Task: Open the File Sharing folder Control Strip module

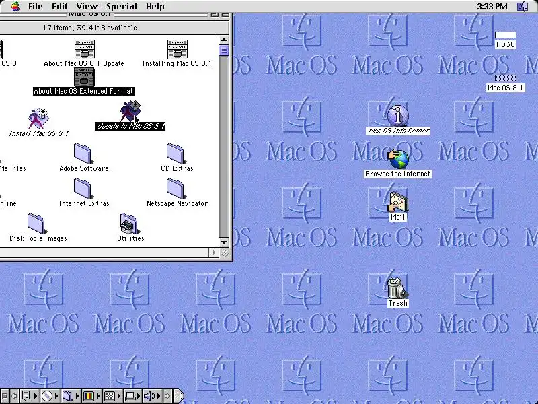Action: (70, 396)
